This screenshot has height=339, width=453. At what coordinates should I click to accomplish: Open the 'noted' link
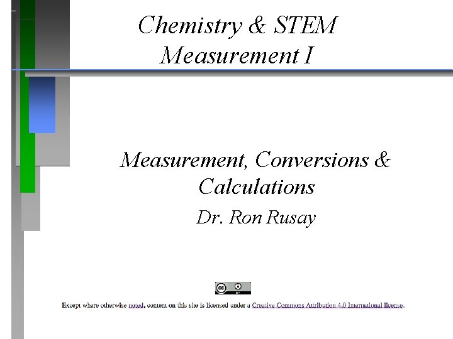pos(136,305)
